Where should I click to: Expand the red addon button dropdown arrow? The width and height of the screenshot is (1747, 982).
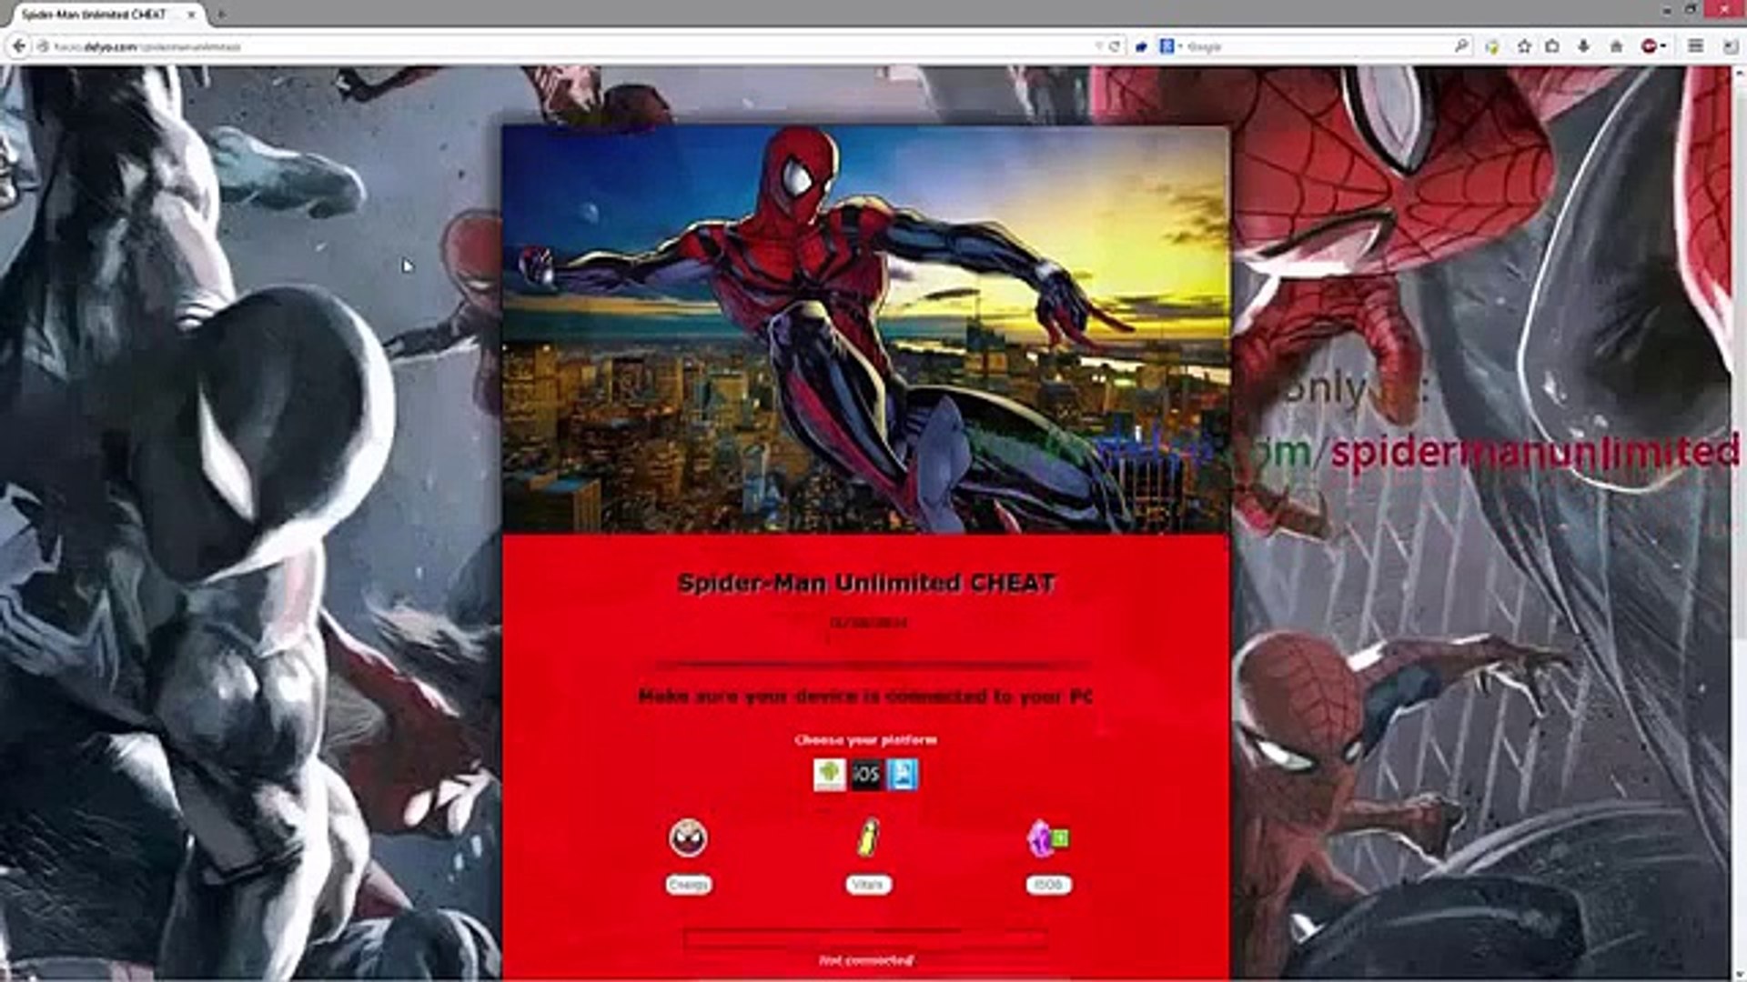click(1664, 46)
